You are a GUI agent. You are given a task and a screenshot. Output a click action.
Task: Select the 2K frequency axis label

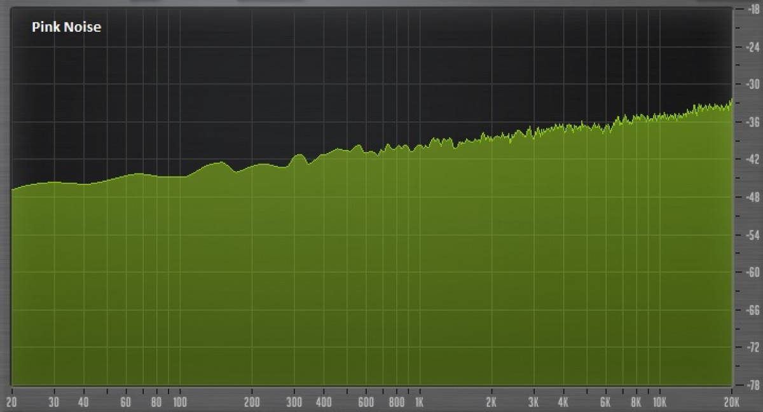click(x=491, y=402)
